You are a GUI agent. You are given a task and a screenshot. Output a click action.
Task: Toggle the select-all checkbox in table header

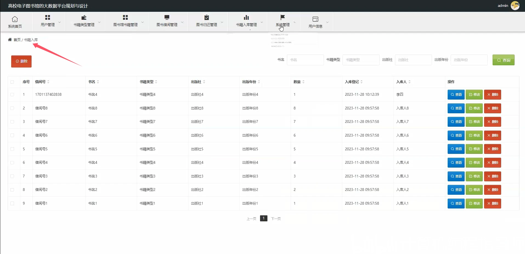point(12,82)
